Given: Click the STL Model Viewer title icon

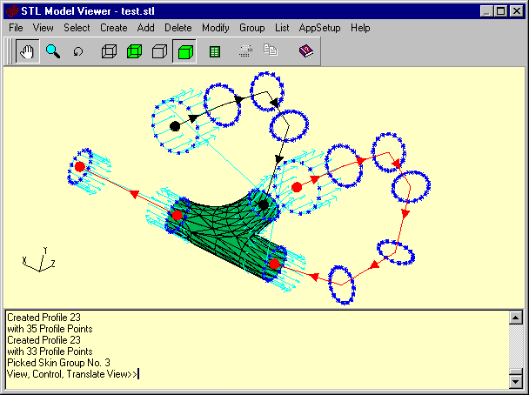Looking at the screenshot, I should tap(12, 11).
